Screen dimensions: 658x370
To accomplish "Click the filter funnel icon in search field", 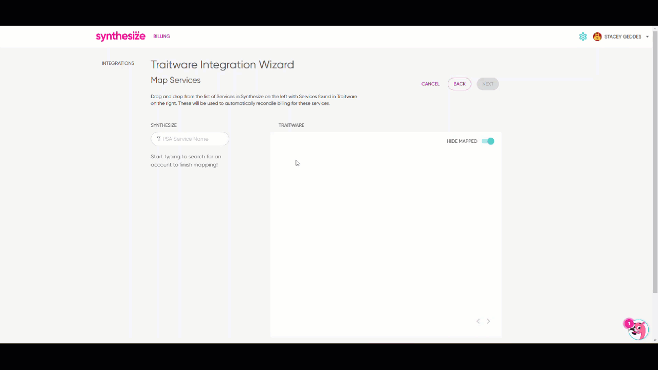I will click(x=159, y=139).
